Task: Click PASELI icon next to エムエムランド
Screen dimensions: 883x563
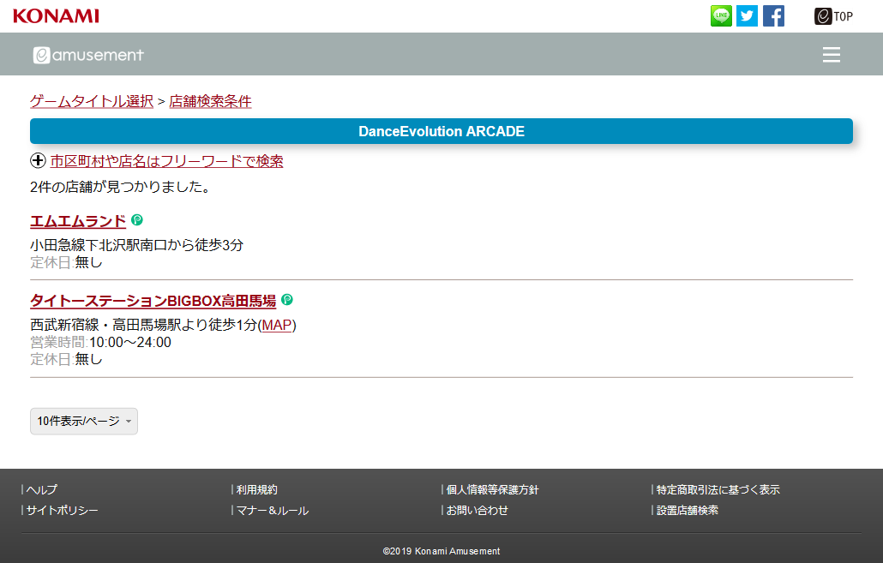Action: (x=137, y=219)
